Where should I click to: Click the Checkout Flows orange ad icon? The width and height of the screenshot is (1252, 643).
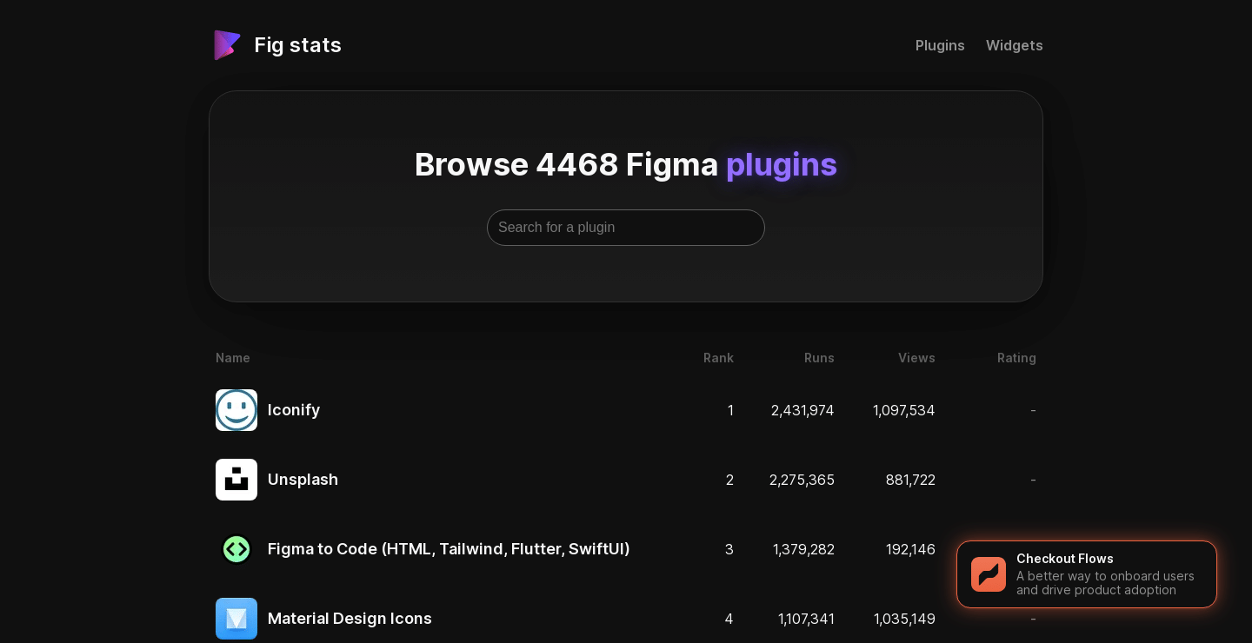coord(989,574)
